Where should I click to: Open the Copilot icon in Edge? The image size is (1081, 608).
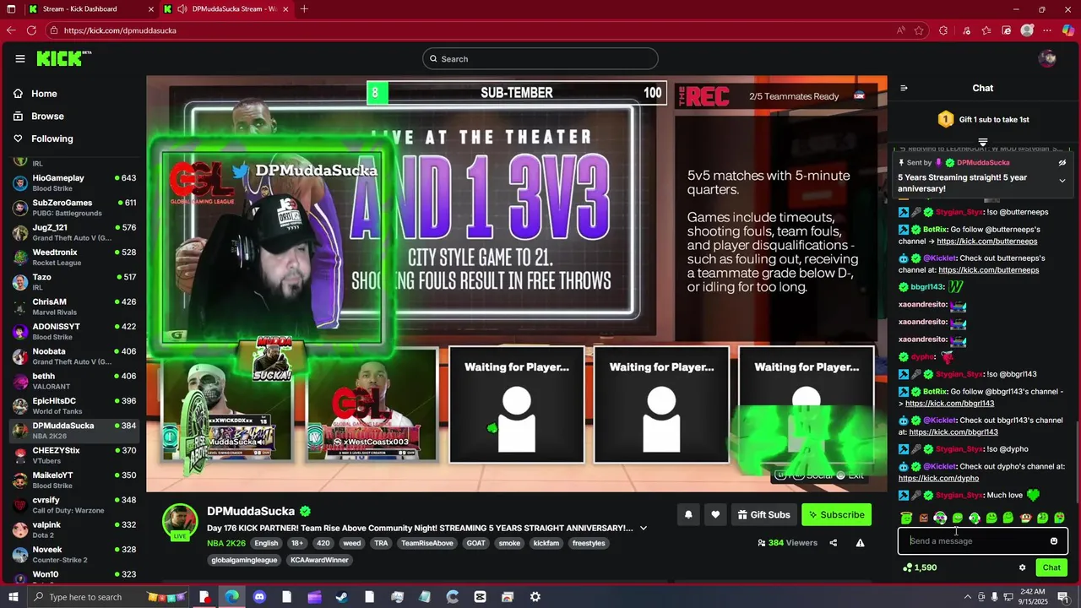coord(1068,30)
